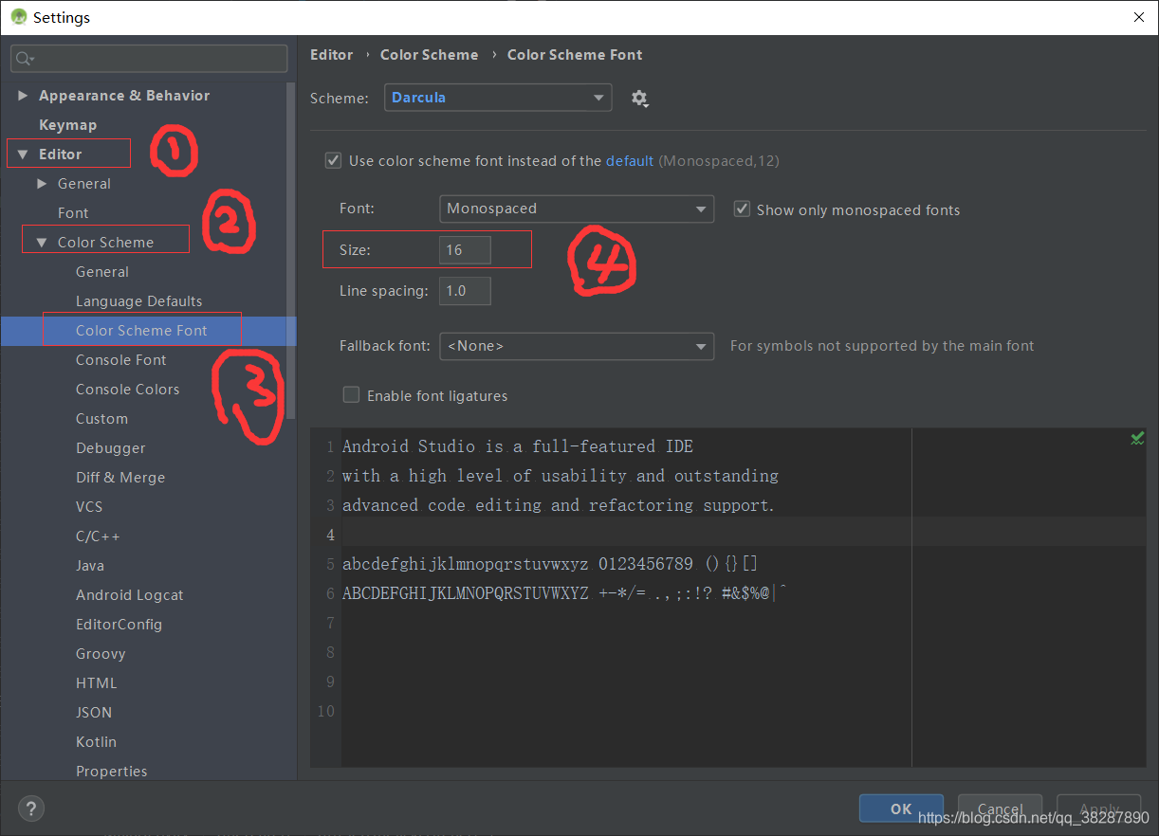1159x836 pixels.
Task: Select C/C++ color settings
Action: click(x=99, y=536)
